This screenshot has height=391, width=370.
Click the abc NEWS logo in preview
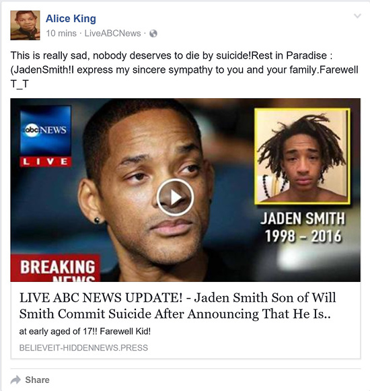tap(45, 131)
